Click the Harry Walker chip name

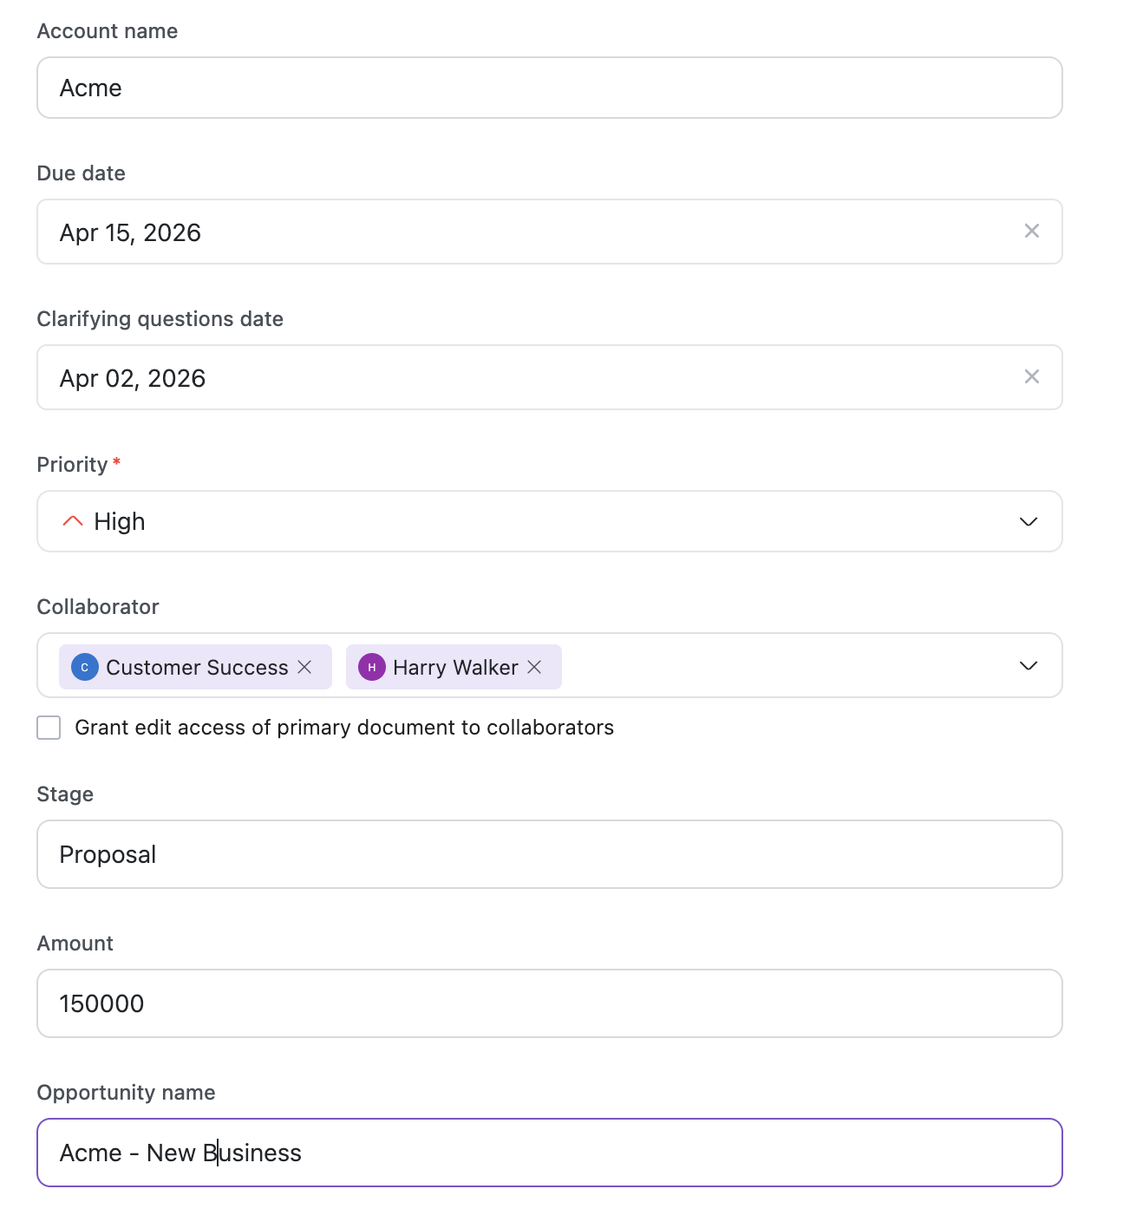click(455, 667)
